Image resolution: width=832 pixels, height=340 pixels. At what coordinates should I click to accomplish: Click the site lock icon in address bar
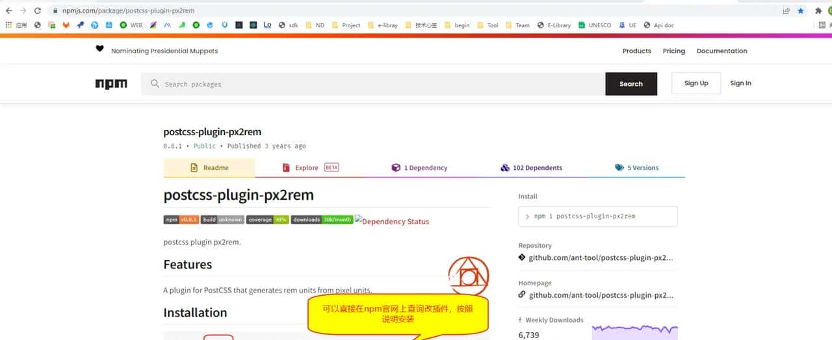pos(55,10)
